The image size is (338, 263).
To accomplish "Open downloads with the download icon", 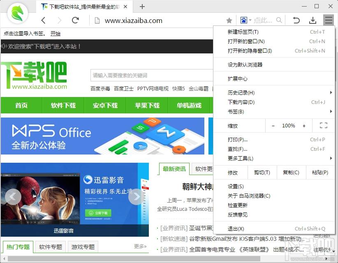I will (313, 20).
